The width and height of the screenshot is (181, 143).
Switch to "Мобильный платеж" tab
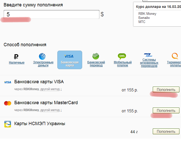click(123, 64)
